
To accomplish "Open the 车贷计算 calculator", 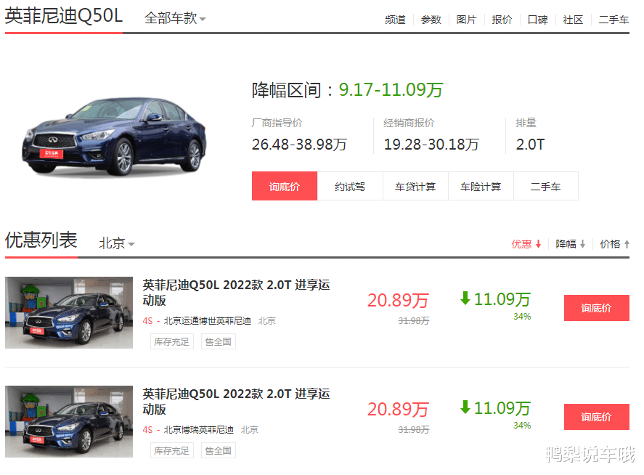I will (415, 186).
